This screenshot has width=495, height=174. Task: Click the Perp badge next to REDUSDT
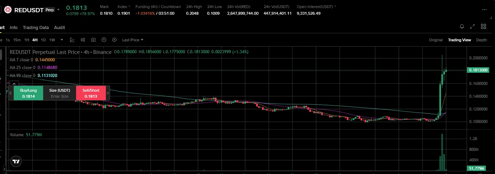point(50,10)
